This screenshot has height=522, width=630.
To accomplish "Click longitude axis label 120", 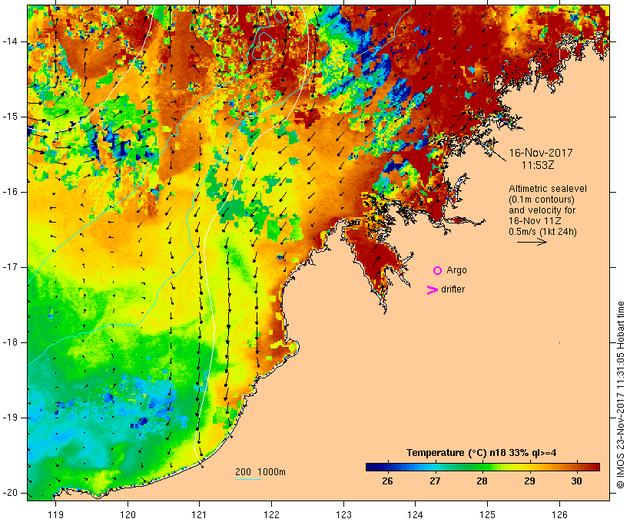I will (128, 514).
